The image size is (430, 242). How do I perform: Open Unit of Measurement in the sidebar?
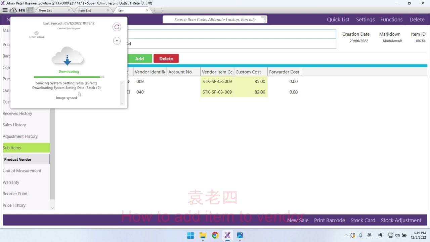coord(26,171)
